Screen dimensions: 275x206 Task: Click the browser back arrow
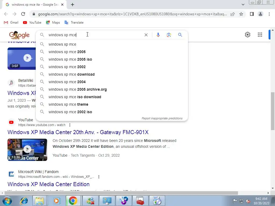[6, 14]
